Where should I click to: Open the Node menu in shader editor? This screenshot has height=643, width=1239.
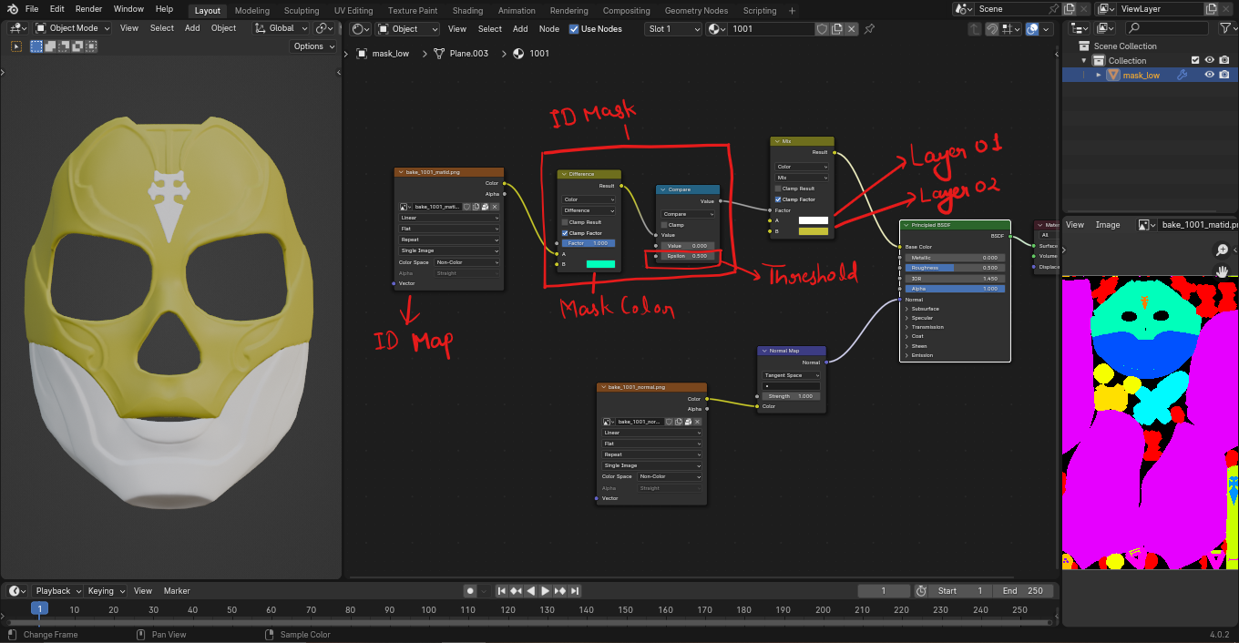point(549,29)
